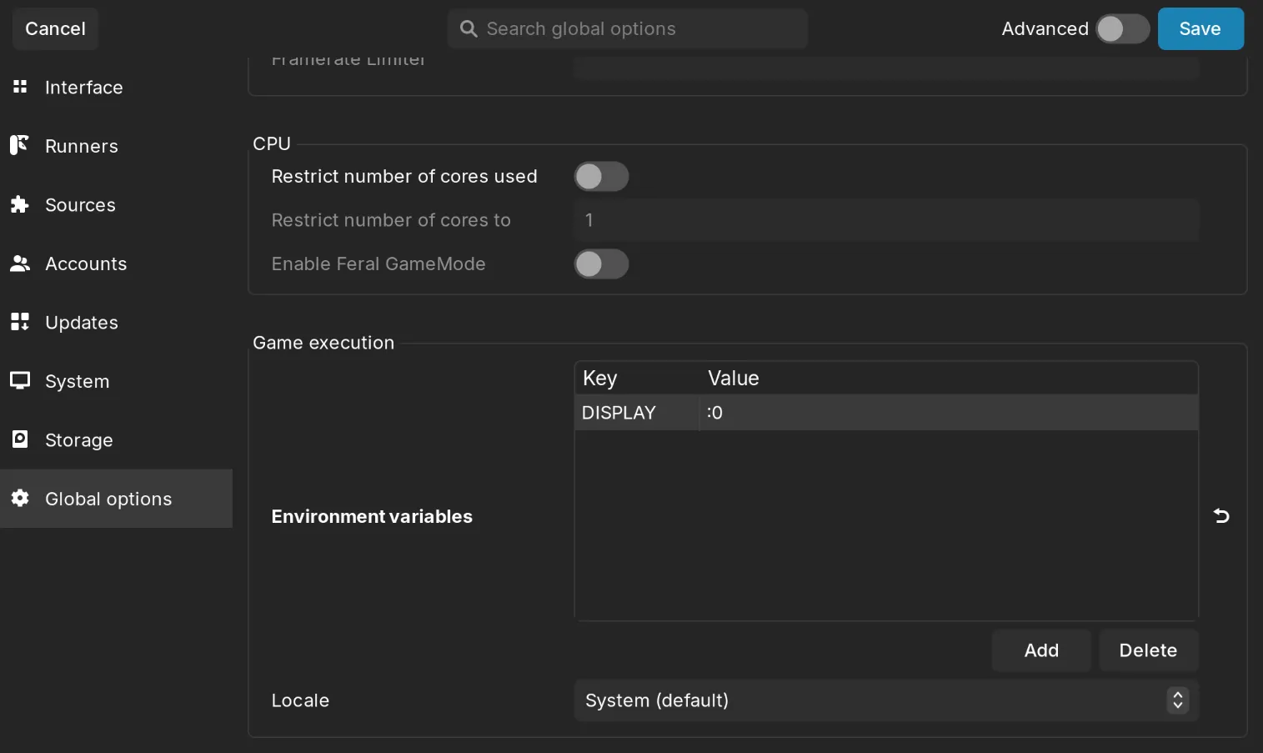Image resolution: width=1263 pixels, height=753 pixels.
Task: Delete the selected environment variable
Action: [x=1148, y=650]
